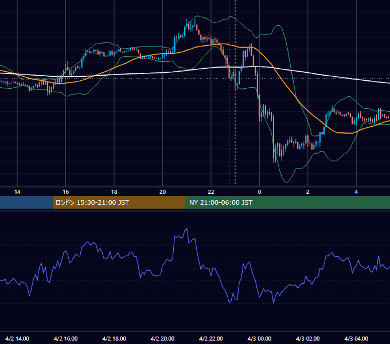Select the ロンドン 15:30-21:00 JST session bar
This screenshot has width=390, height=344.
[119, 202]
